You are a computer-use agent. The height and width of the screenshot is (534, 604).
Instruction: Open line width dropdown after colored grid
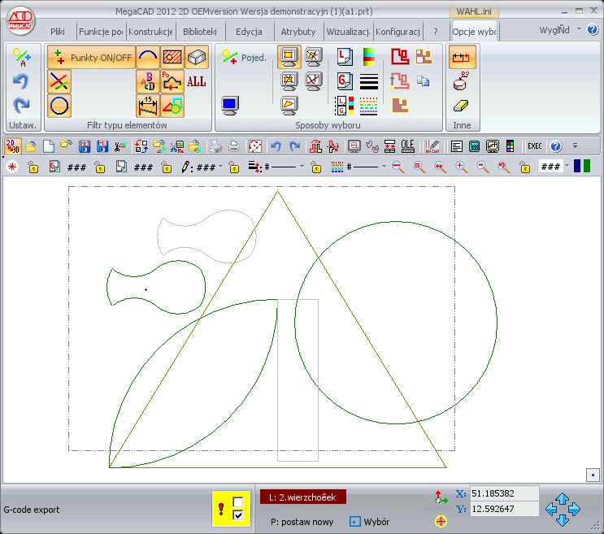pyautogui.click(x=384, y=167)
